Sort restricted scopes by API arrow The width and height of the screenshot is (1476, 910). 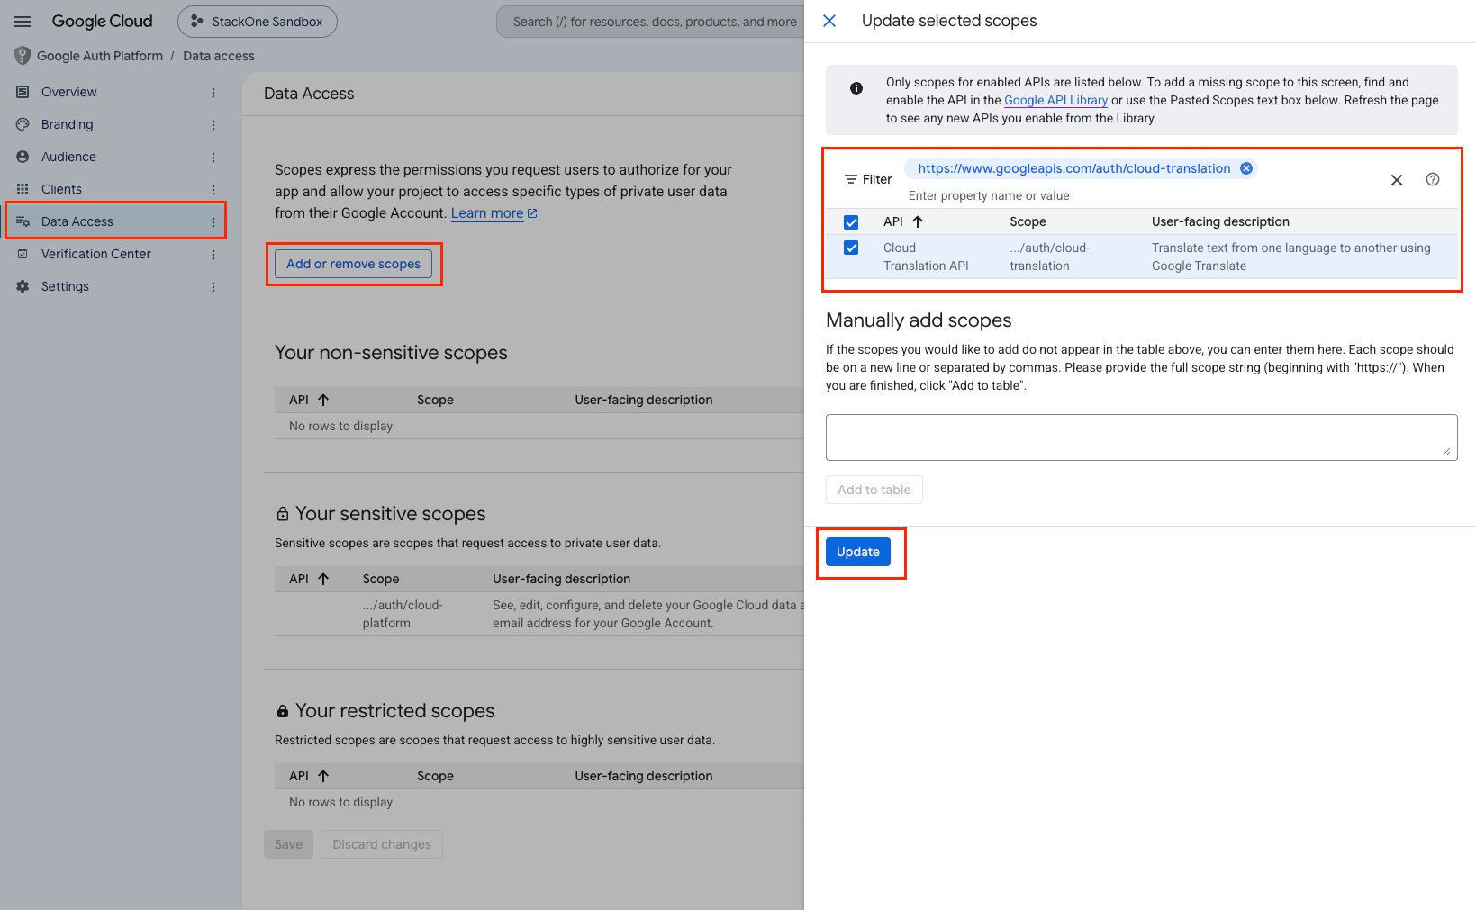point(323,776)
